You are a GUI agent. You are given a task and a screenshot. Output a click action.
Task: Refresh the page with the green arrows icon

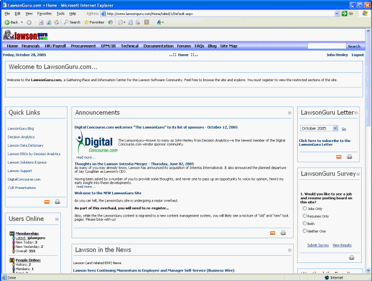49,22
